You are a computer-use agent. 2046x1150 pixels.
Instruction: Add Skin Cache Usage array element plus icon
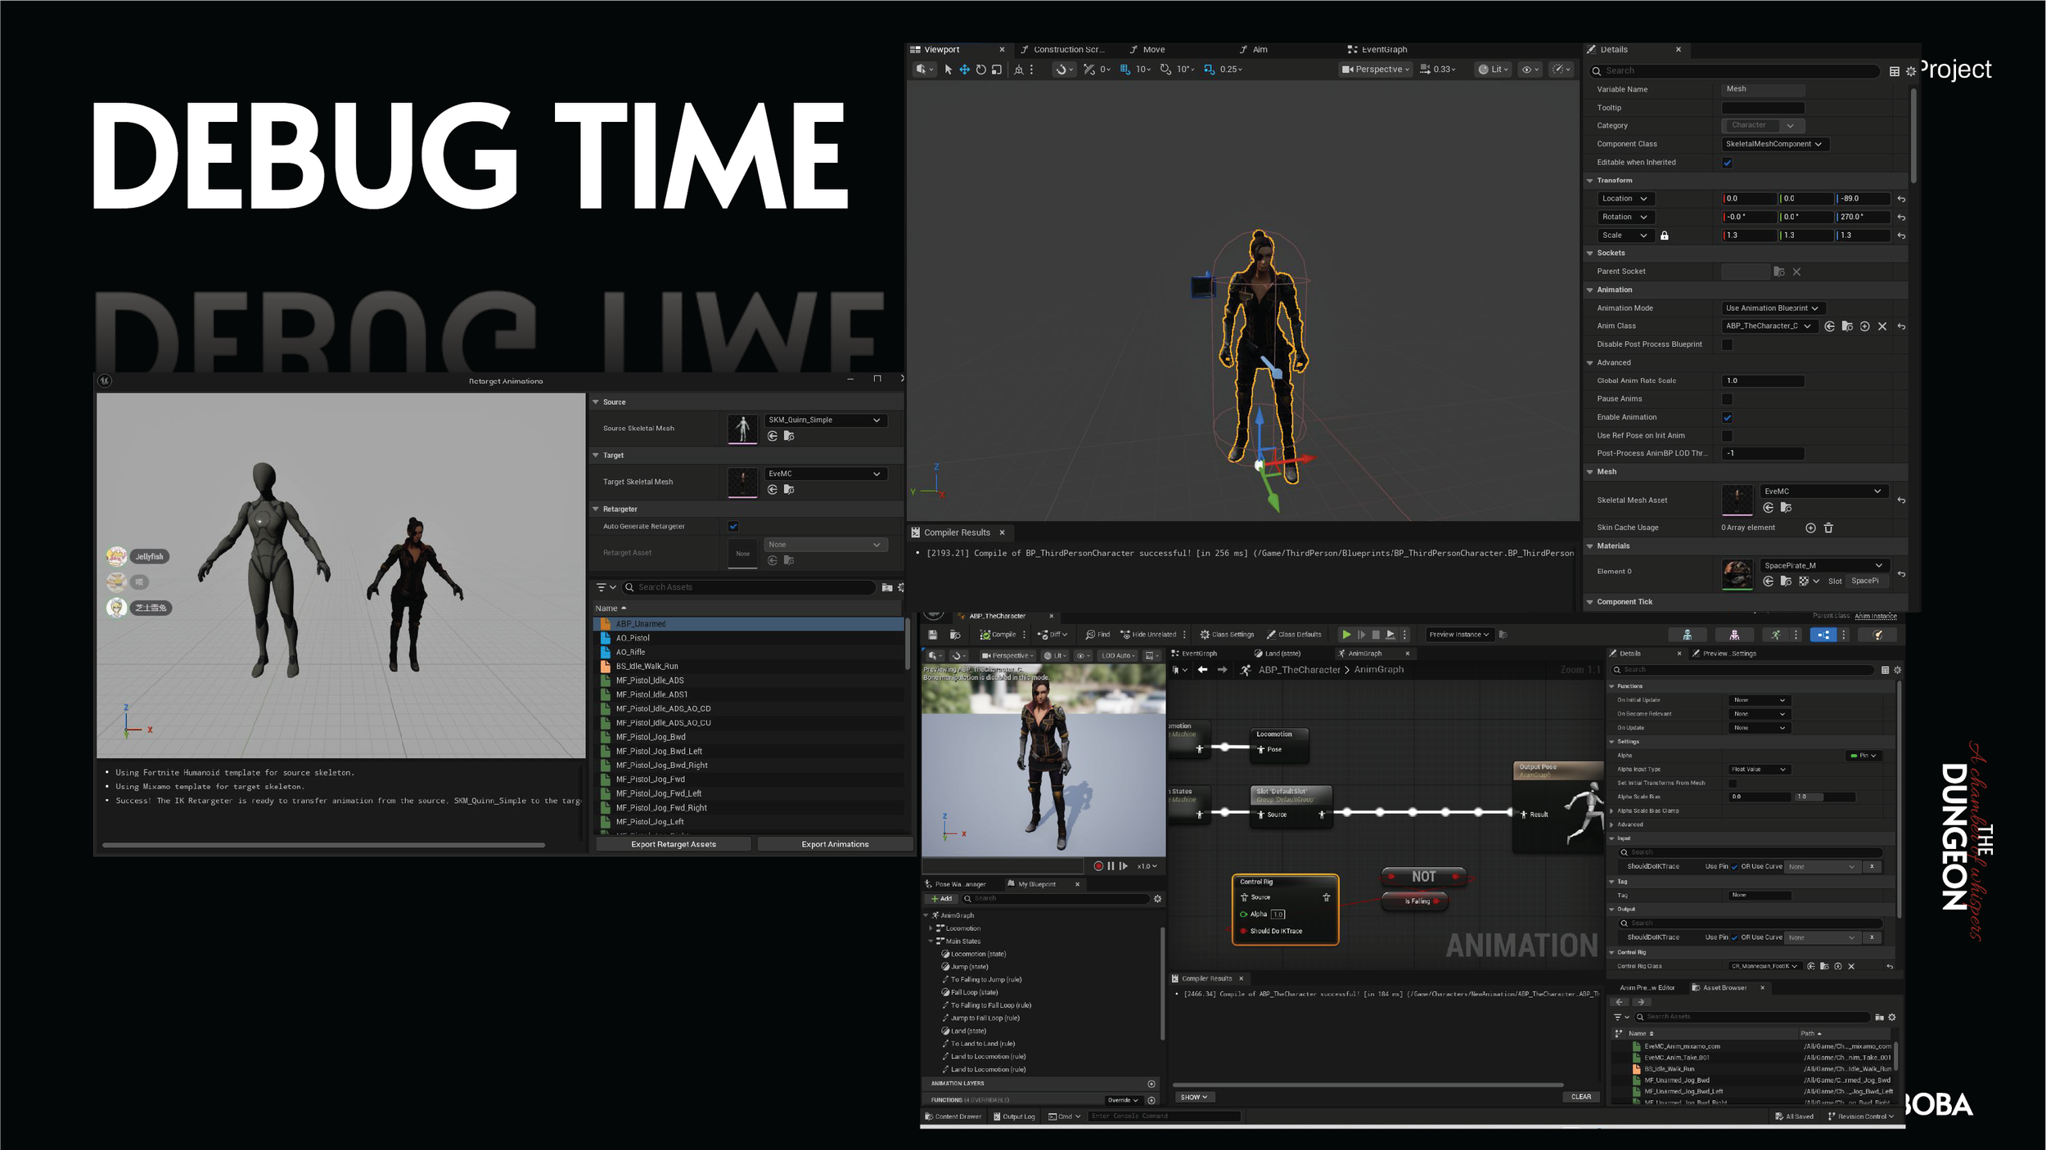(x=1810, y=528)
